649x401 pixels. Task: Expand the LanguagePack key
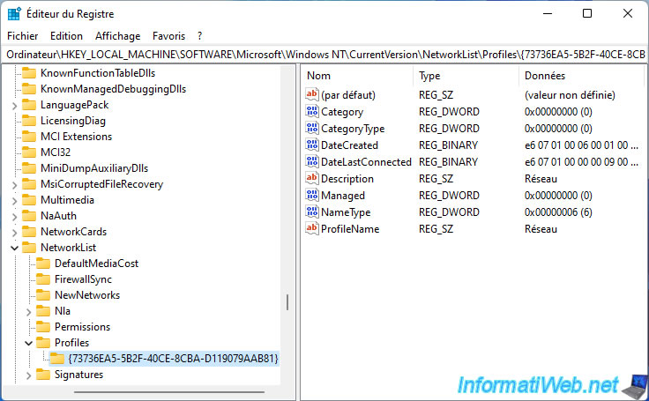(14, 105)
